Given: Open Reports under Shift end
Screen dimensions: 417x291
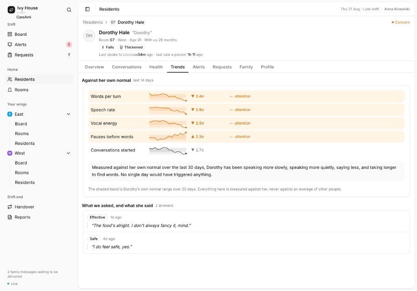Looking at the screenshot, I should coord(39,217).
